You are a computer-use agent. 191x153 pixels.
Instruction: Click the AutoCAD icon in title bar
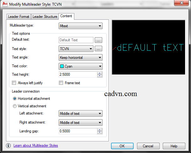click(x=5, y=4)
